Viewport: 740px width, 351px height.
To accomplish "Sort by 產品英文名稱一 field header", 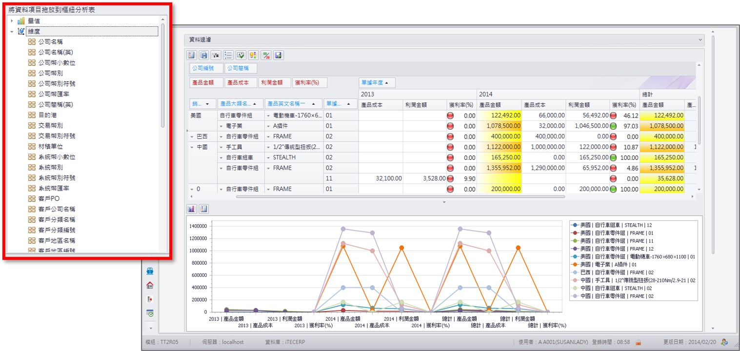I will coord(293,104).
